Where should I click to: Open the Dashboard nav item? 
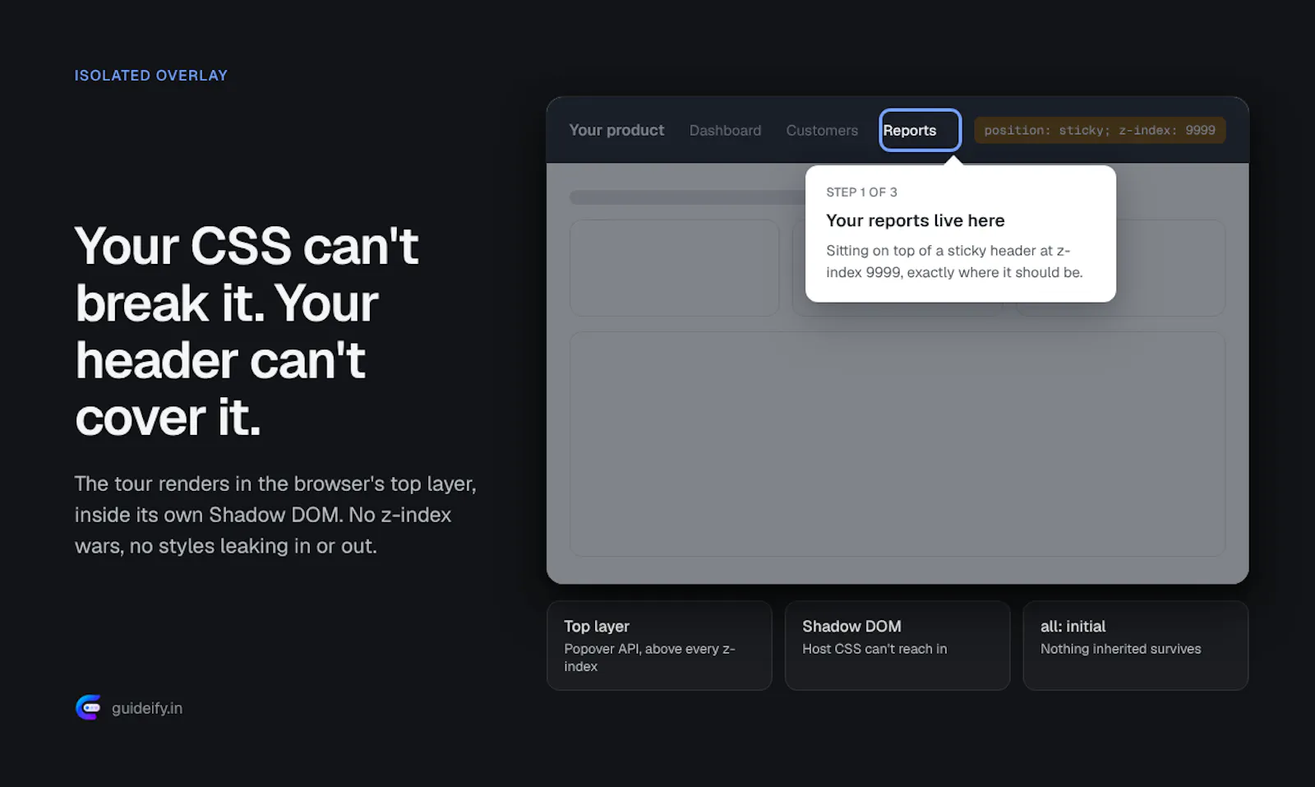point(725,130)
